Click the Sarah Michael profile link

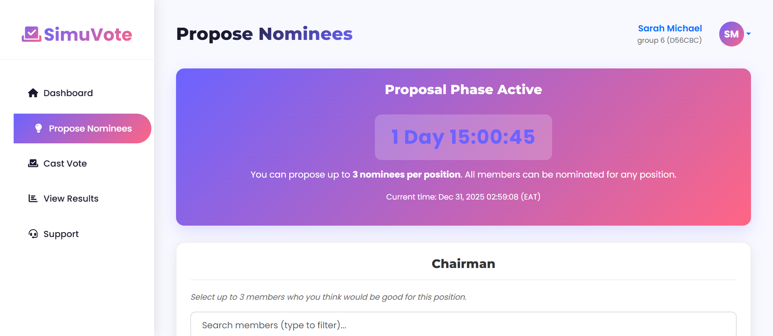pyautogui.click(x=670, y=28)
